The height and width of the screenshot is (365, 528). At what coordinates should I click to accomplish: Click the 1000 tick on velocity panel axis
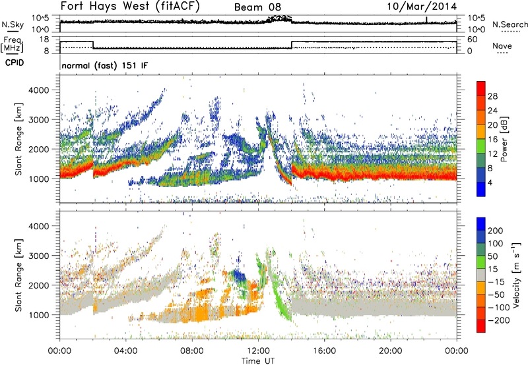click(x=38, y=315)
